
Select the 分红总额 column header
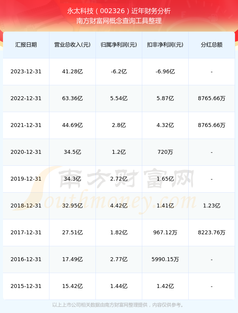tap(212, 45)
